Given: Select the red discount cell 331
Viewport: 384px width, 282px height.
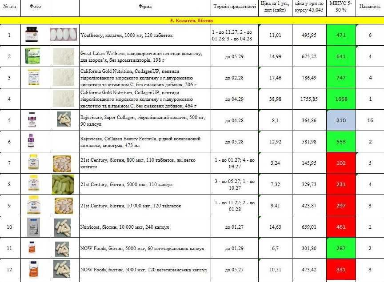Looking at the screenshot, I should click(341, 270).
